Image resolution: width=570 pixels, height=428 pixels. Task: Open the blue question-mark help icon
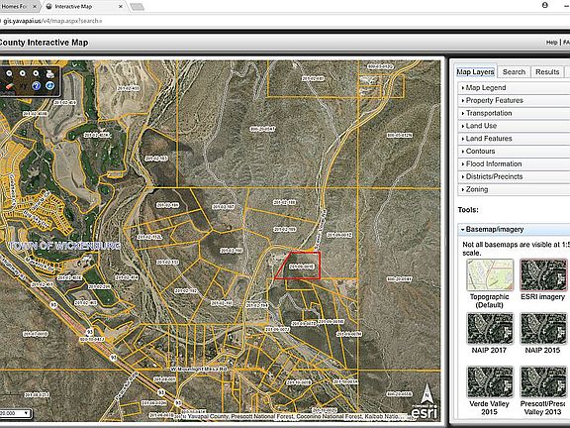(x=36, y=86)
